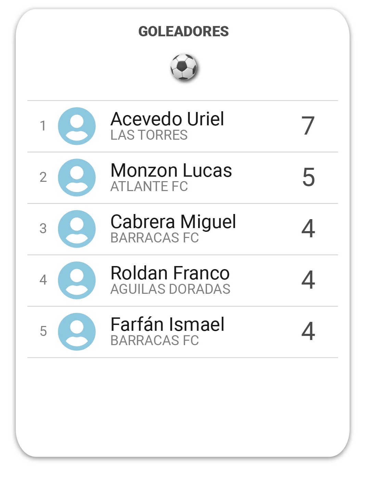The image size is (365, 478).
Task: Select BARRACAS FC under Cabrera Miguel
Action: [155, 238]
